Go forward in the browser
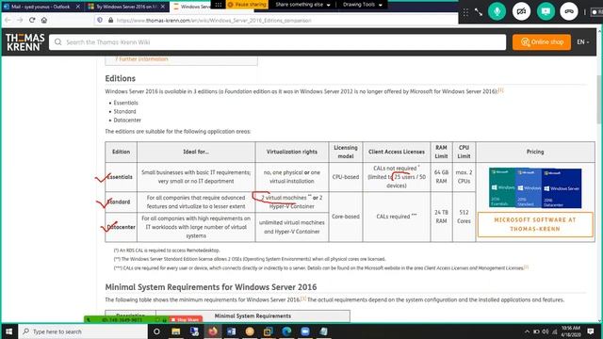This screenshot has height=339, width=603. [x=20, y=20]
